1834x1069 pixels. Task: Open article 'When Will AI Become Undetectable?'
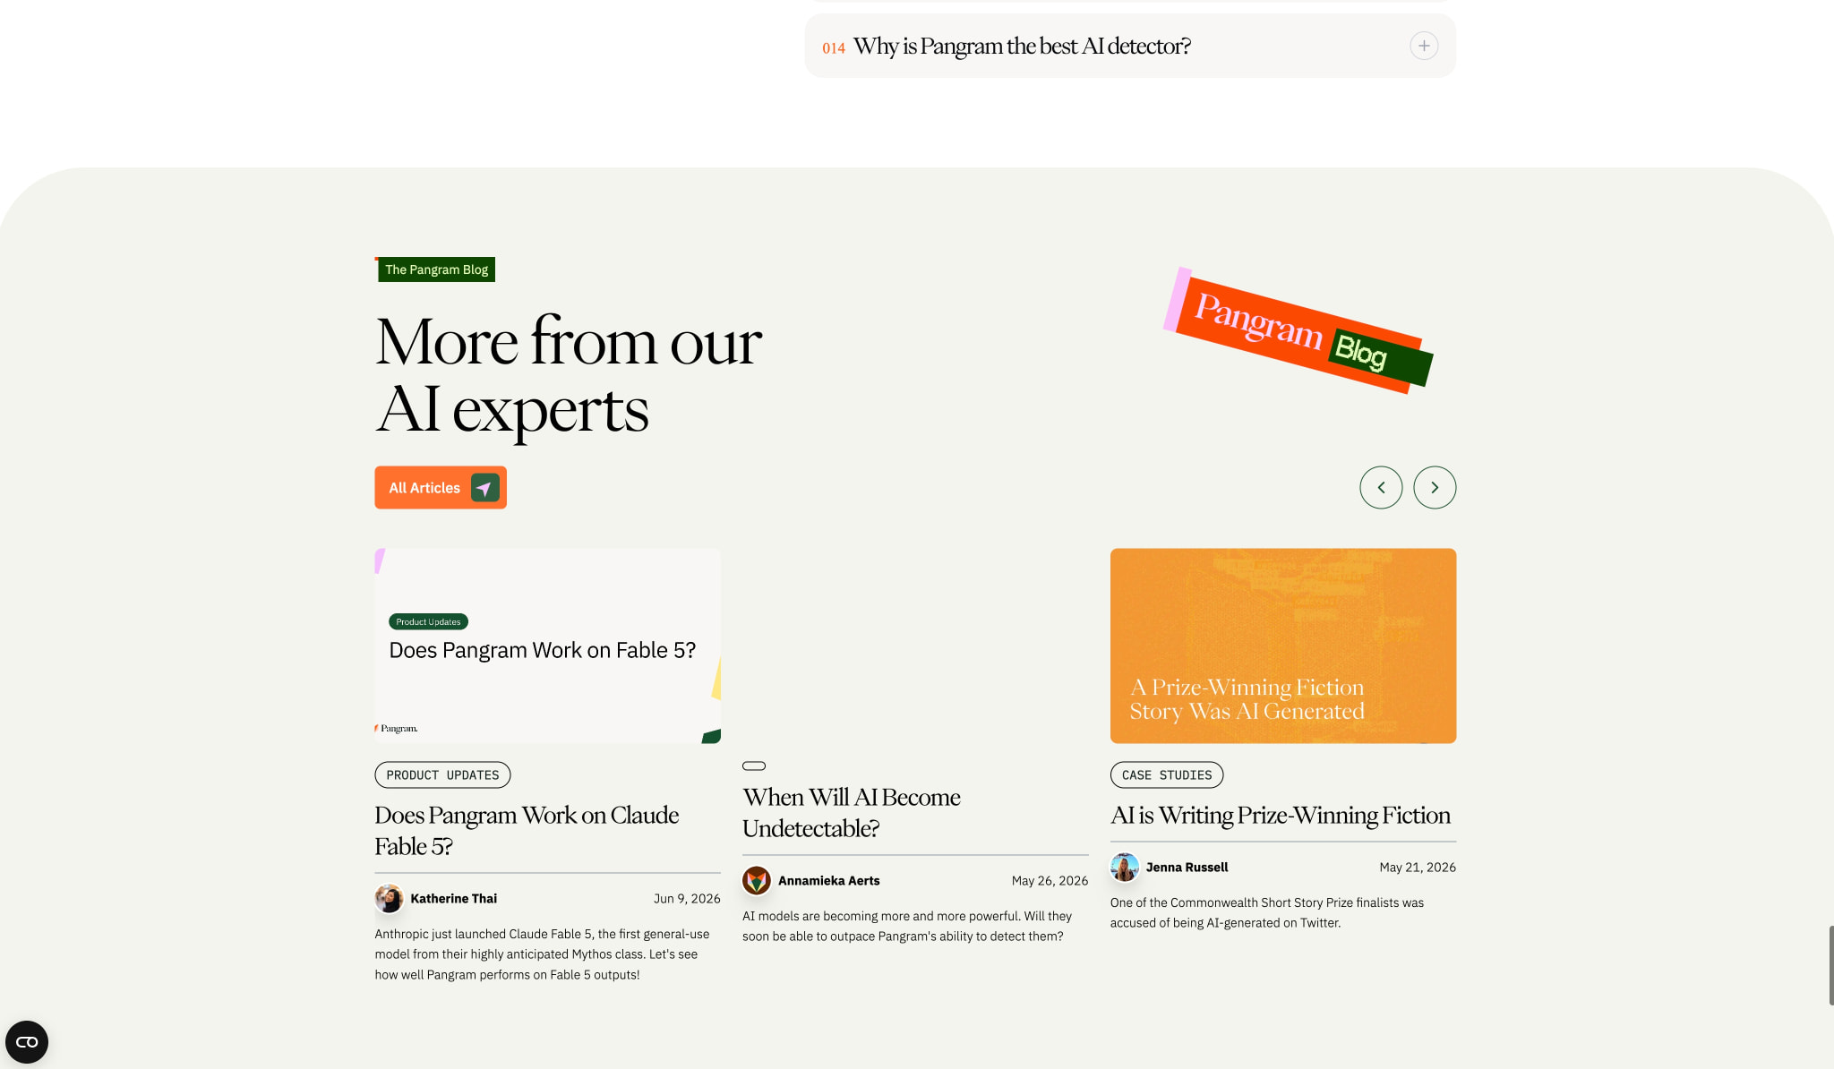(x=852, y=813)
